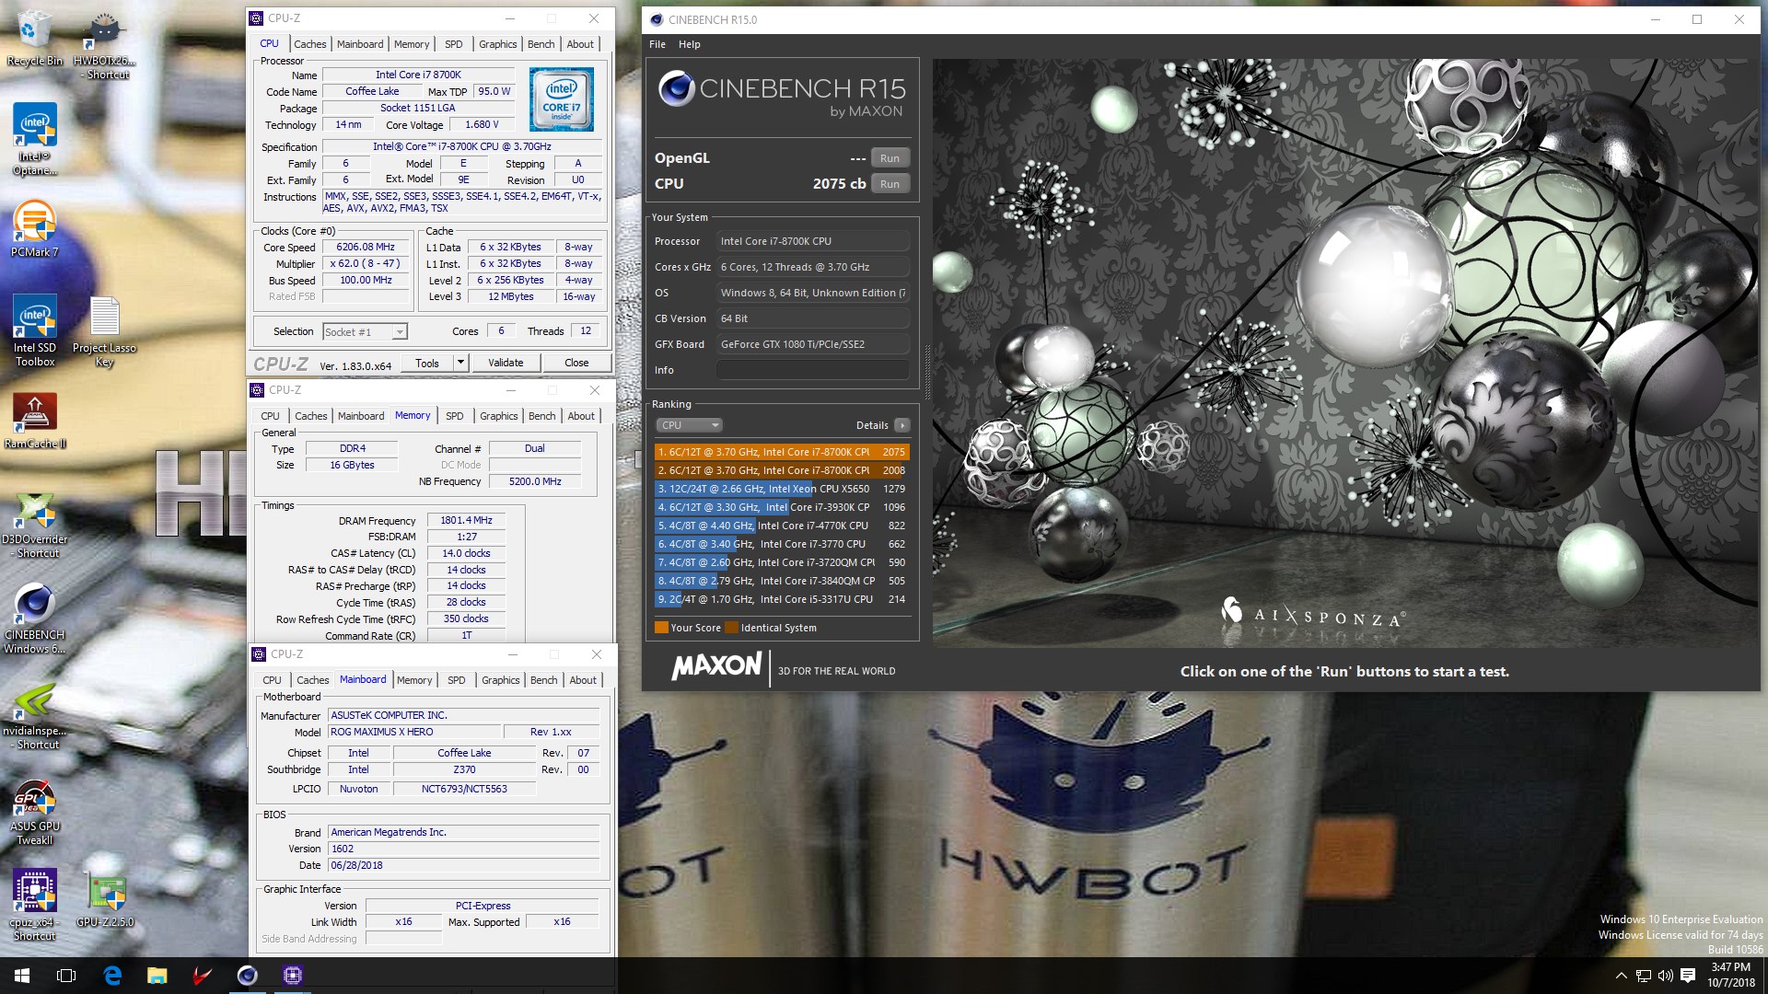This screenshot has width=1768, height=994.
Task: Open the network icon in system tray
Action: [x=1644, y=976]
